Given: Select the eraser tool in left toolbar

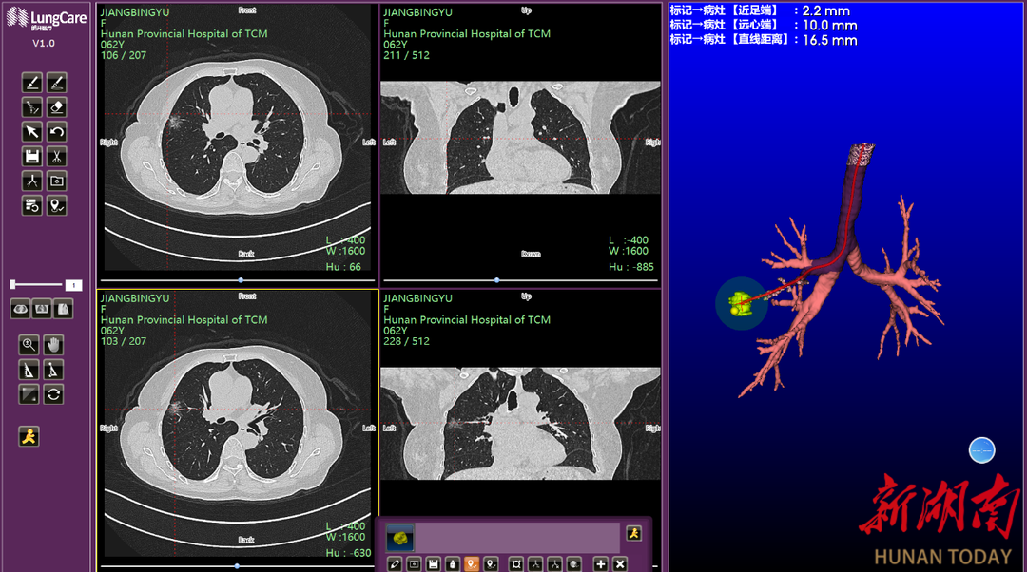Looking at the screenshot, I should point(56,107).
